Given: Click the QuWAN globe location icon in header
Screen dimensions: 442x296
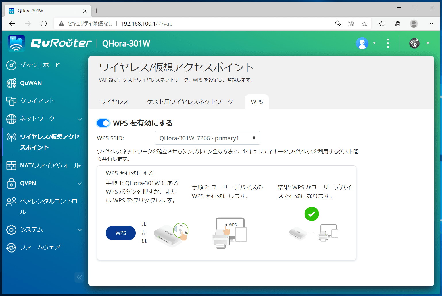Looking at the screenshot, I should 414,43.
